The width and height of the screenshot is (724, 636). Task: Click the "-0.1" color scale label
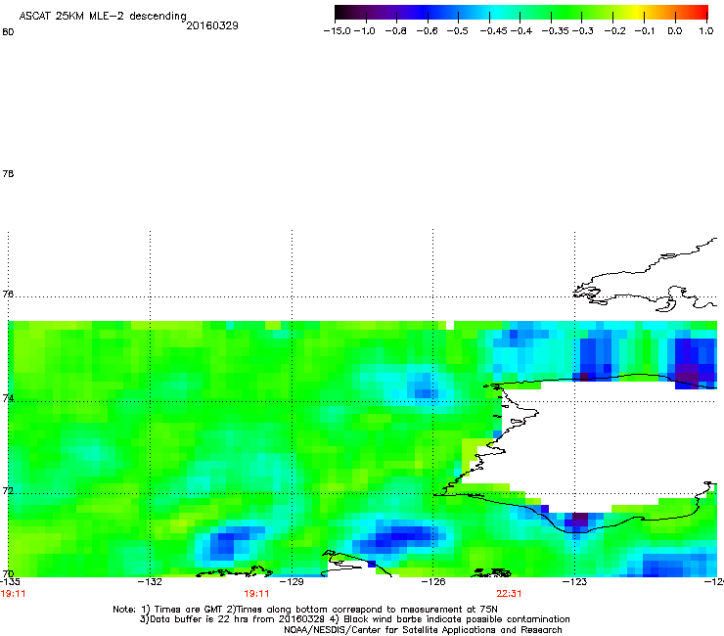[x=645, y=31]
